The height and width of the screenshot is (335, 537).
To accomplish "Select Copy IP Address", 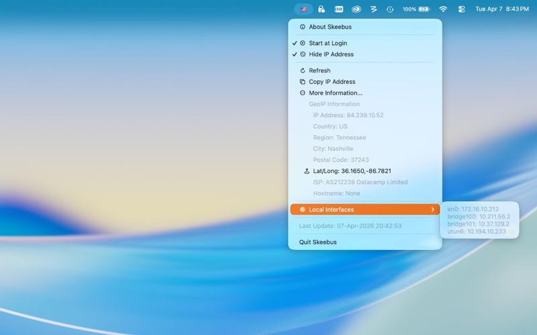I will [x=365, y=82].
